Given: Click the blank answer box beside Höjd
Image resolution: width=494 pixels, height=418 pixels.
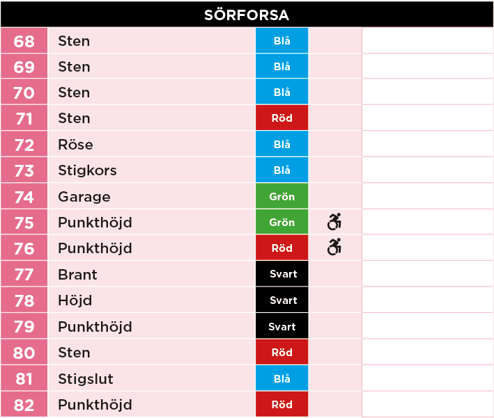Looking at the screenshot, I should 428,300.
